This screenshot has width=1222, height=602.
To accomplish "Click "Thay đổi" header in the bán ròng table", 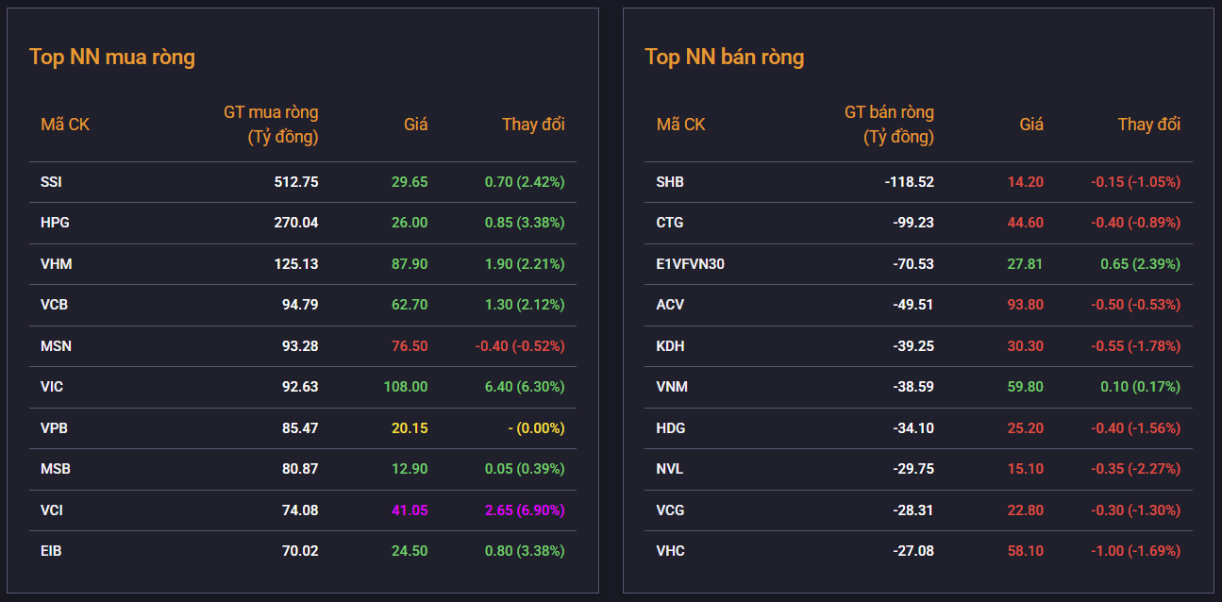I will pyautogui.click(x=1149, y=125).
